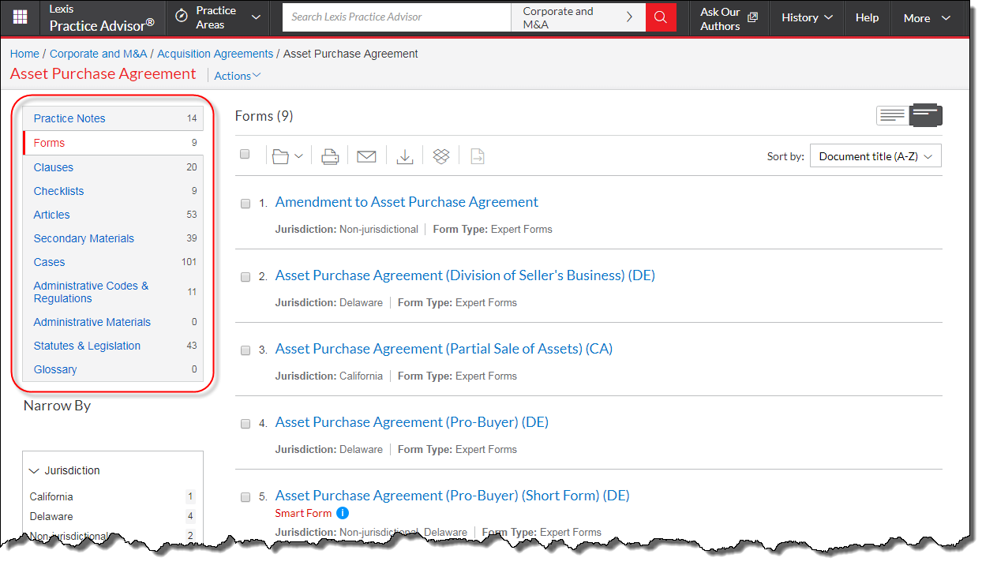
Task: Open the Practice Areas dropdown
Action: click(x=218, y=17)
